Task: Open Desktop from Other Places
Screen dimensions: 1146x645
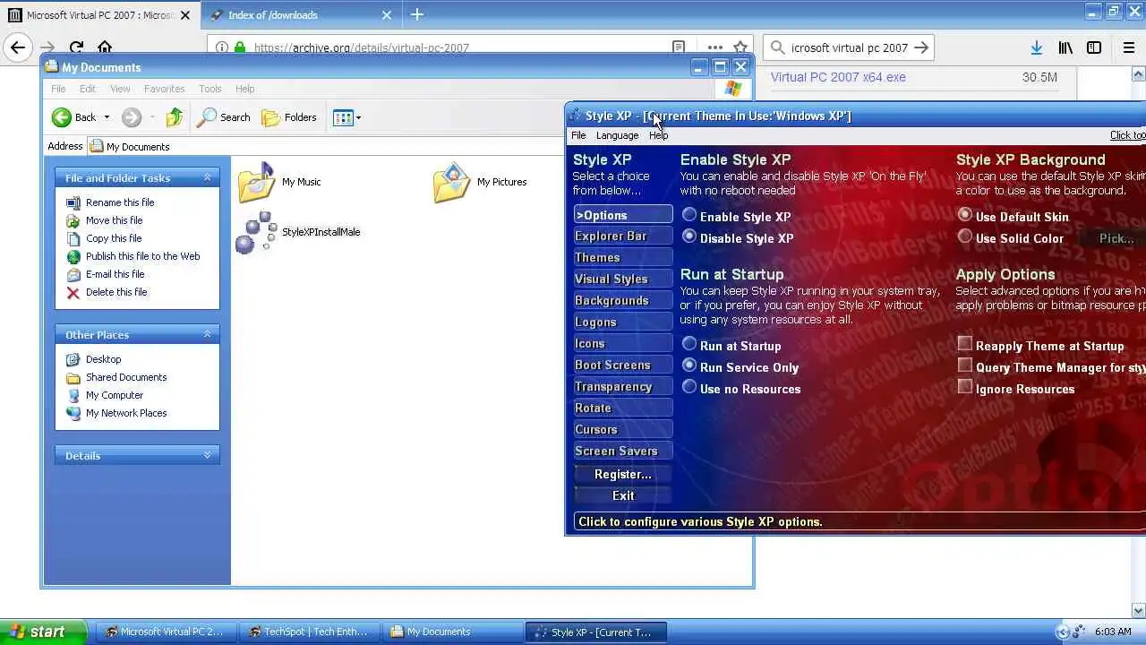Action: (x=103, y=359)
